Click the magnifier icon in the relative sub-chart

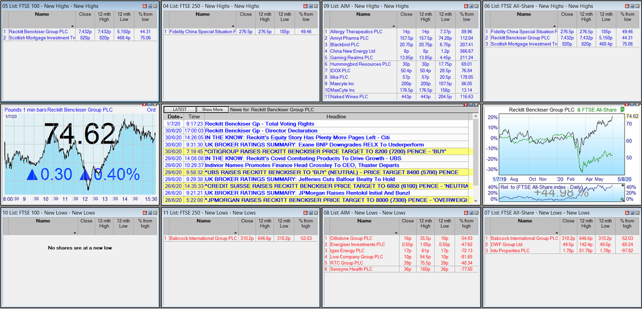(622, 199)
